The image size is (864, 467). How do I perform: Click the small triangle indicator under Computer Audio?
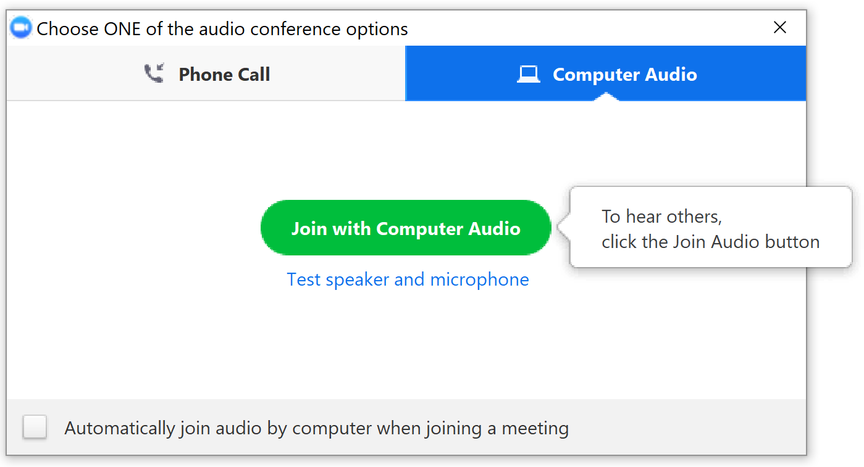pos(606,97)
